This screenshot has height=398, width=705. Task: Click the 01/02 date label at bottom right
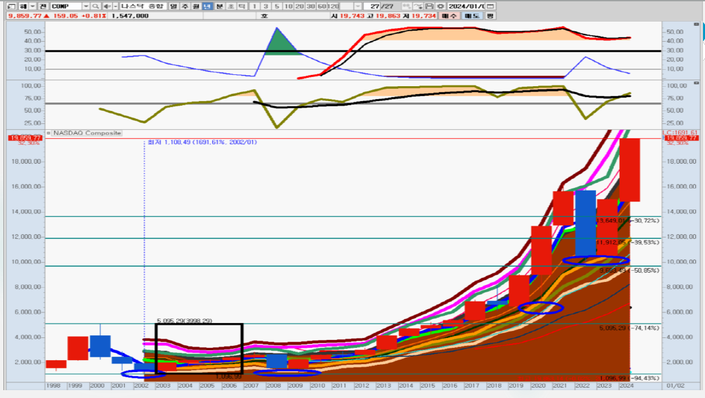(676, 386)
